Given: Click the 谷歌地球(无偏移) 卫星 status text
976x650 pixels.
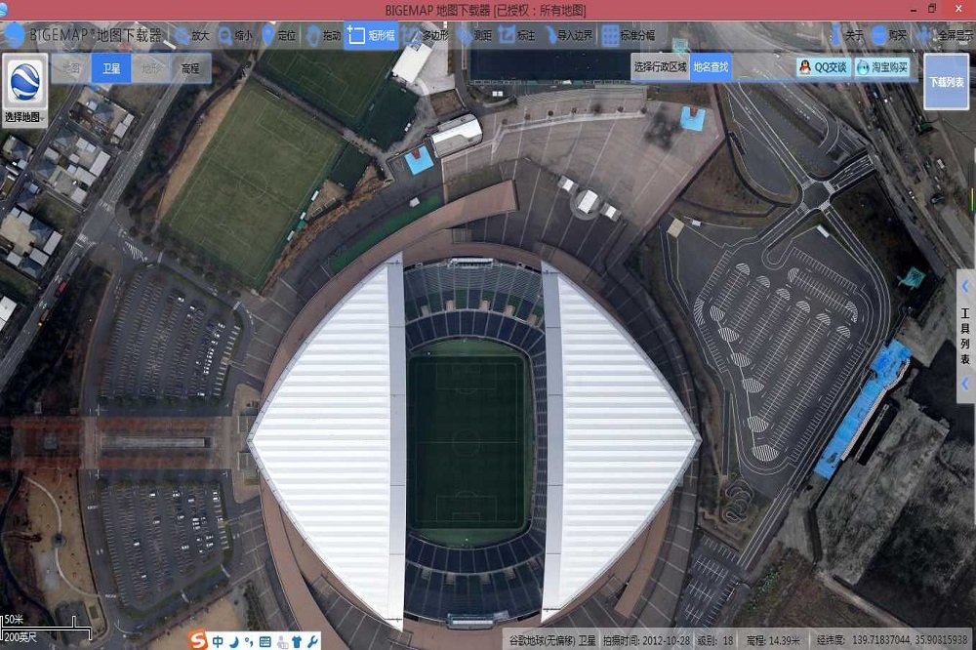Looking at the screenshot, I should 552,640.
